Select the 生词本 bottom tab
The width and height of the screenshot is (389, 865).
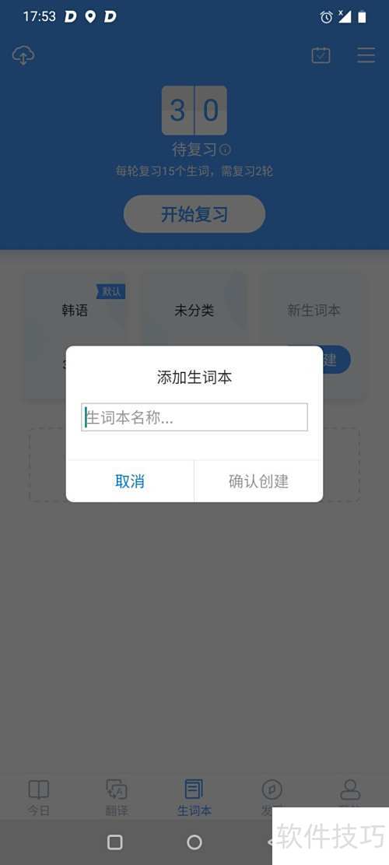pyautogui.click(x=194, y=798)
